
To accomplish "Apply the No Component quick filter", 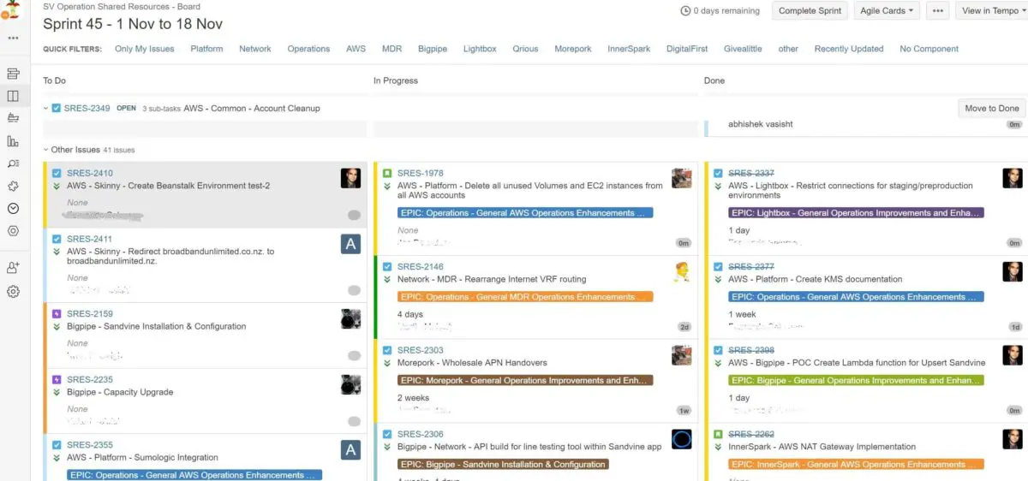I will click(x=929, y=49).
